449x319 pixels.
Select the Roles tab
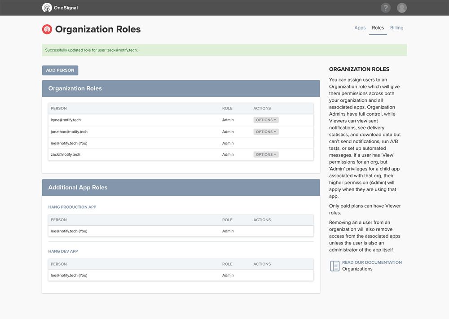pos(378,27)
